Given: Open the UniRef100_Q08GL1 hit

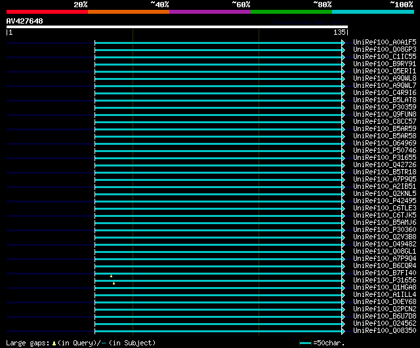Looking at the screenshot, I should [385, 252].
